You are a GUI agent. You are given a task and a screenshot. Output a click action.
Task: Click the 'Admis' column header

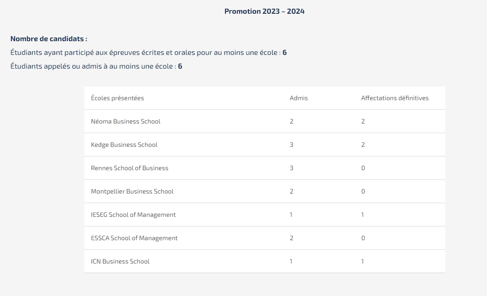(299, 98)
